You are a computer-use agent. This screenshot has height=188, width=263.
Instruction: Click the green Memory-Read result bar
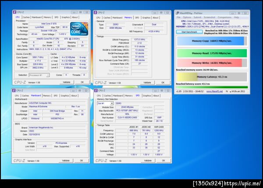click(212, 53)
